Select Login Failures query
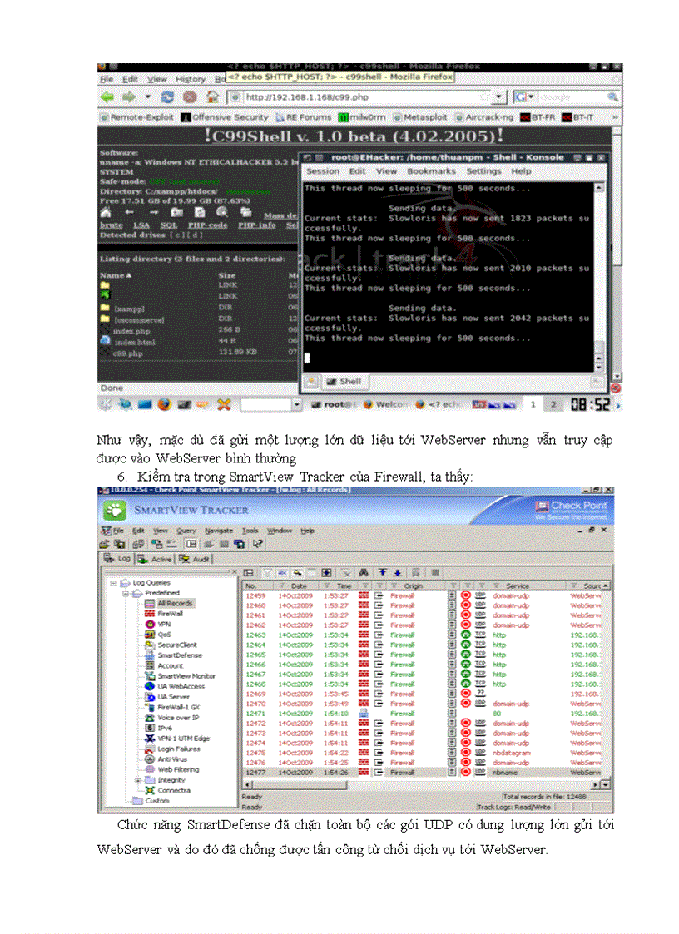 [179, 749]
